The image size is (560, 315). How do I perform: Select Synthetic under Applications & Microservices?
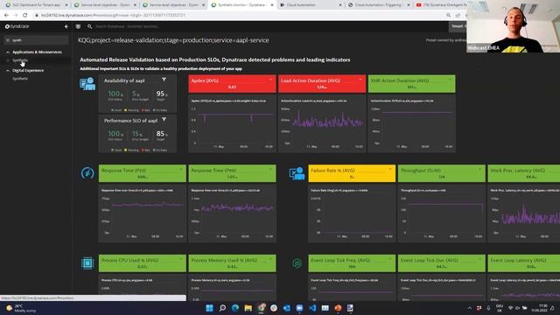(20, 60)
